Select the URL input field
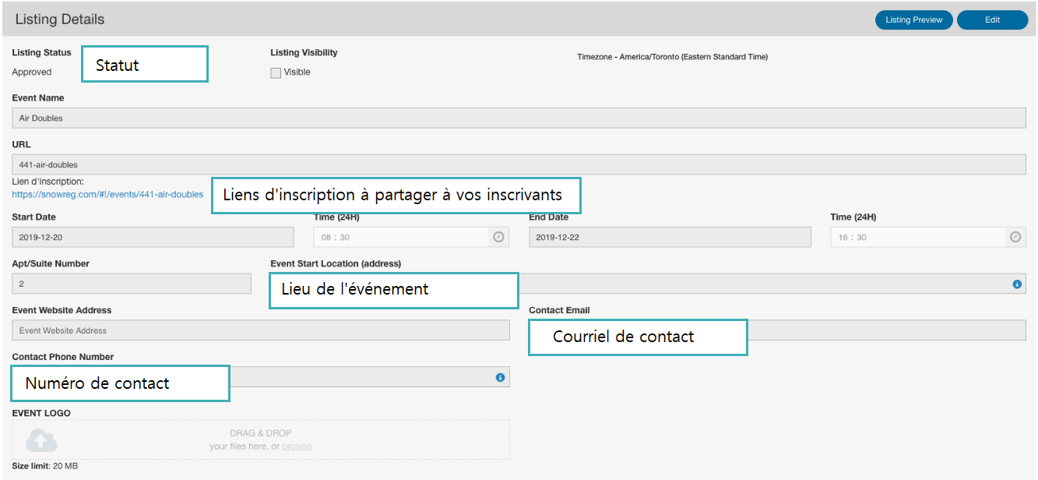The width and height of the screenshot is (1038, 480). (519, 164)
